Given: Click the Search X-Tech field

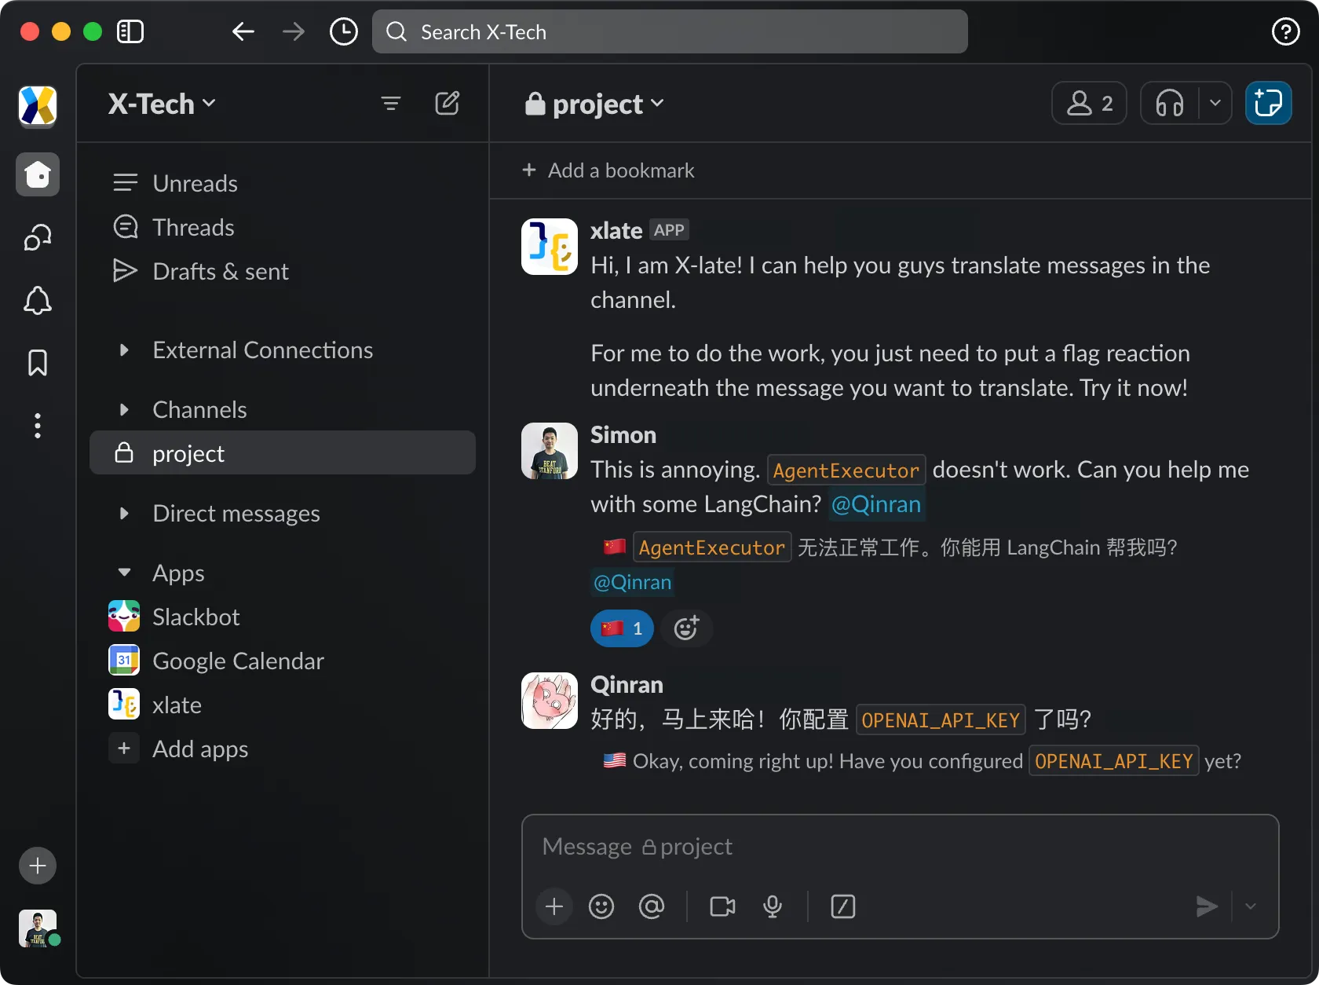Looking at the screenshot, I should pos(670,31).
